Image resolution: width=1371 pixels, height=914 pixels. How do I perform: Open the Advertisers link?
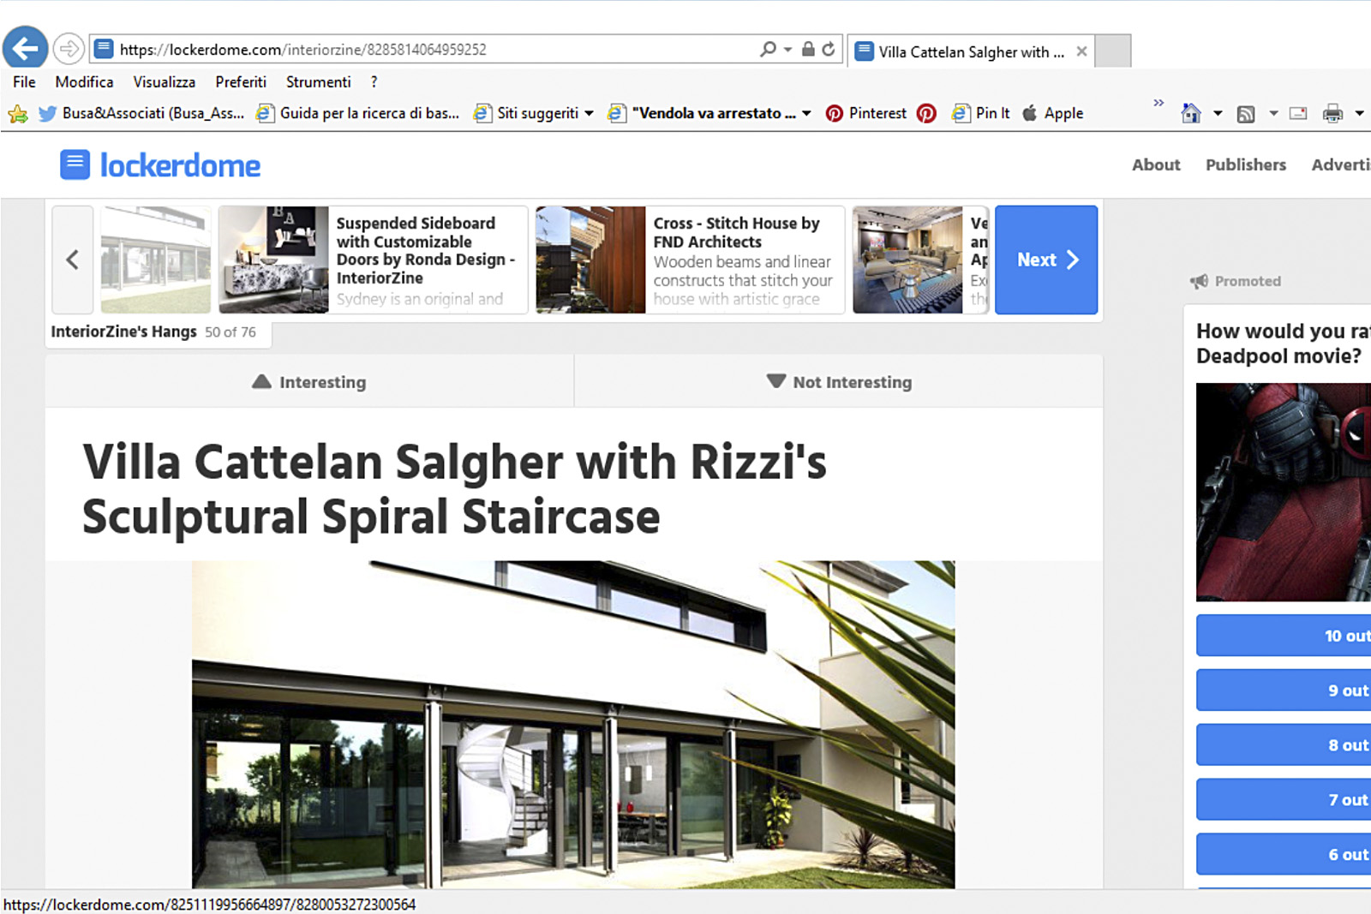point(1341,164)
